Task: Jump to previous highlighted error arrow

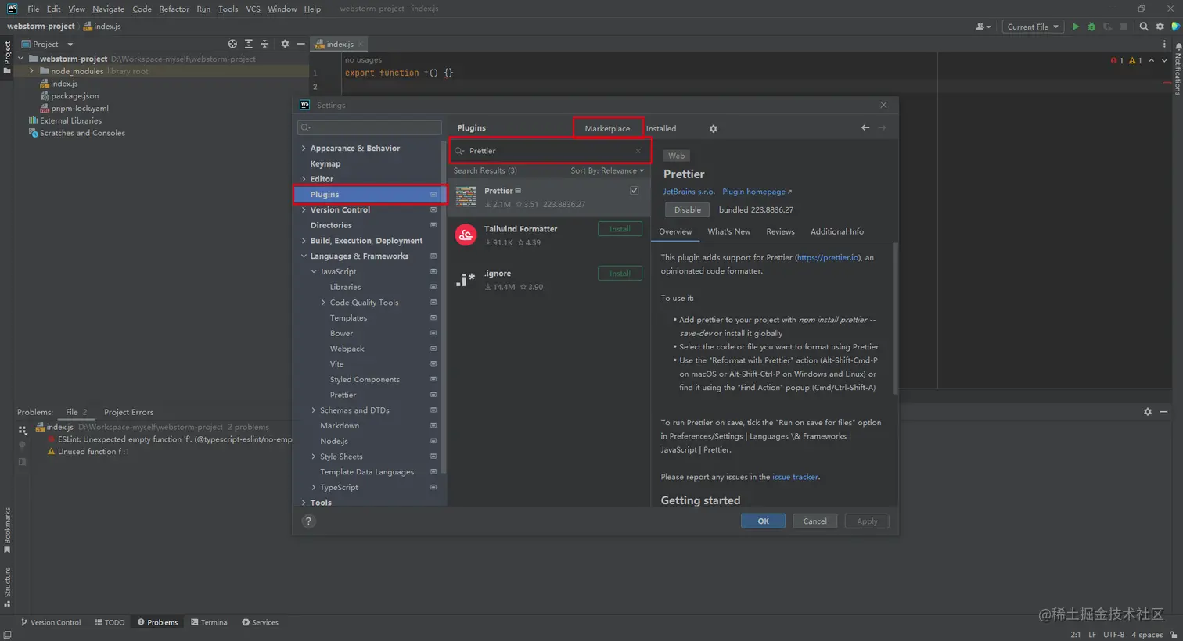Action: click(x=1151, y=60)
